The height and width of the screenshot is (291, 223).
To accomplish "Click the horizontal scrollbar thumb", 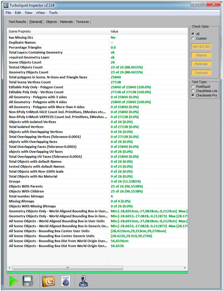I will tap(67, 268).
